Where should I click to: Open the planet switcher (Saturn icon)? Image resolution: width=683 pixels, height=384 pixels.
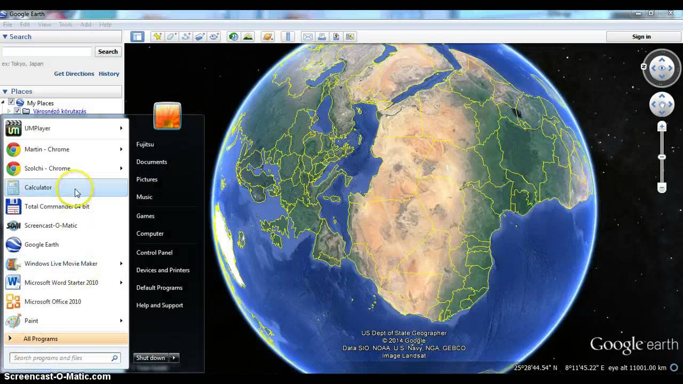(268, 37)
